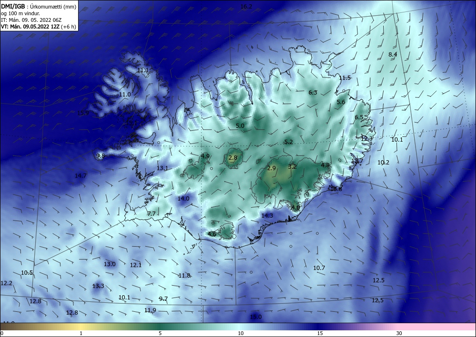Image resolution: width=476 pixels, height=337 pixels.
Task: Click the 'IT: Mán. 09. 05. 2022 06Z' line
Action: click(31, 20)
